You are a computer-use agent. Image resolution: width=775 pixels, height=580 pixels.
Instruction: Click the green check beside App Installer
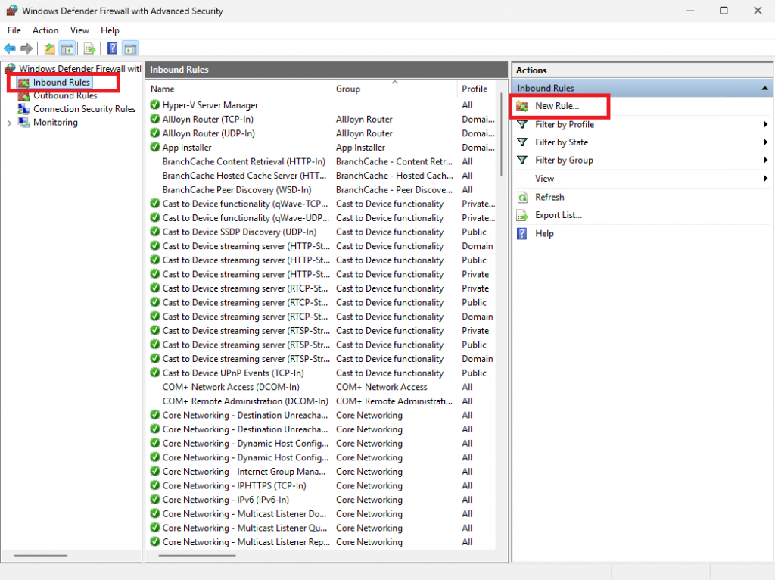tap(154, 148)
